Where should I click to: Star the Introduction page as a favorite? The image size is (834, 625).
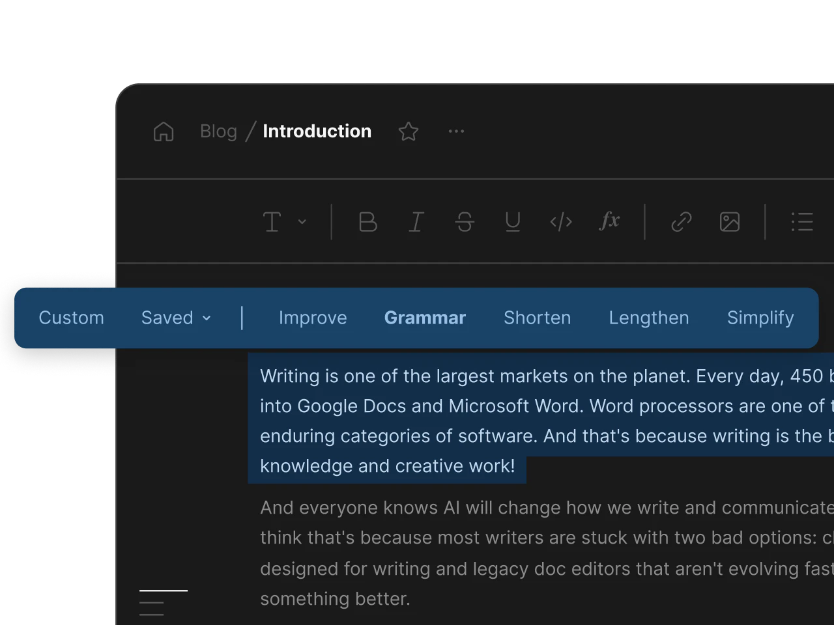409,131
